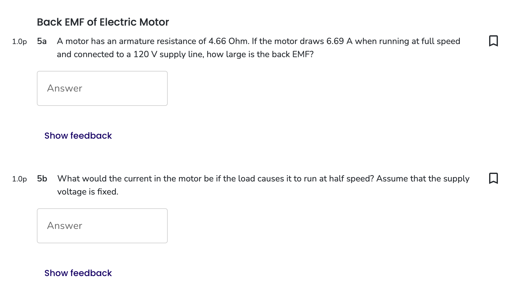Click the heading Back EMF of Electric Motor

tap(103, 22)
